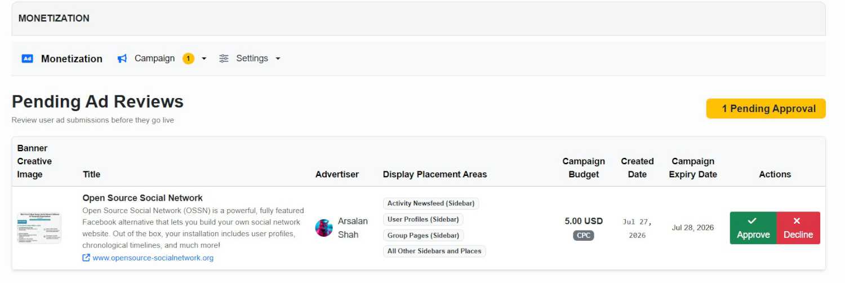
Task: Click the Campaign megaphone icon
Action: click(x=122, y=59)
